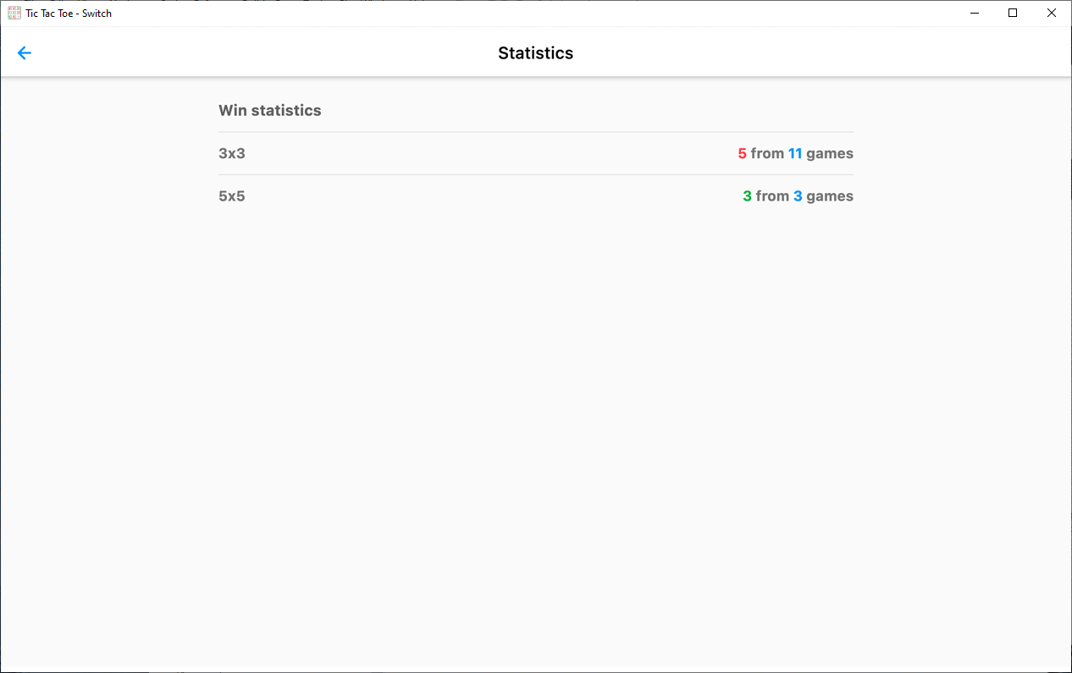The image size is (1072, 673).
Task: Click the Tic Tac Toe app icon
Action: coord(14,13)
